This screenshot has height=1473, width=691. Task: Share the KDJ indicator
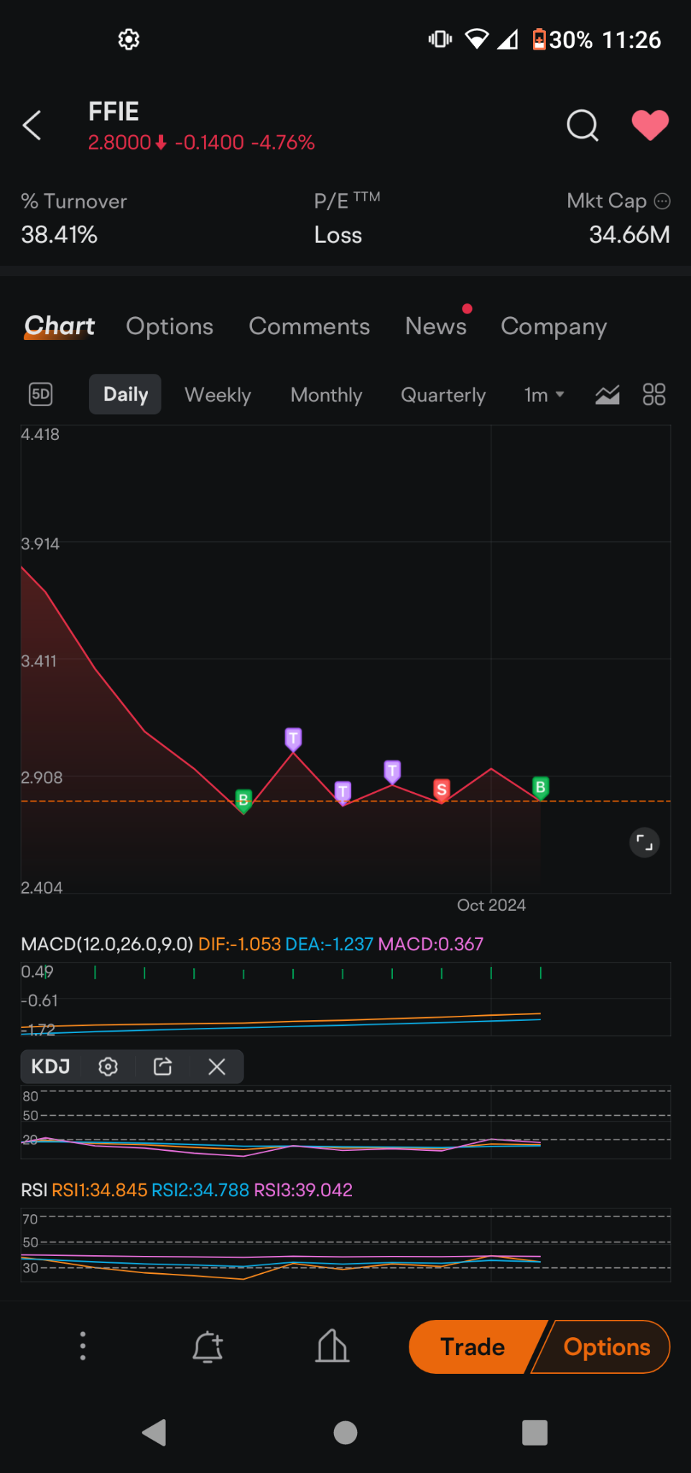click(163, 1066)
